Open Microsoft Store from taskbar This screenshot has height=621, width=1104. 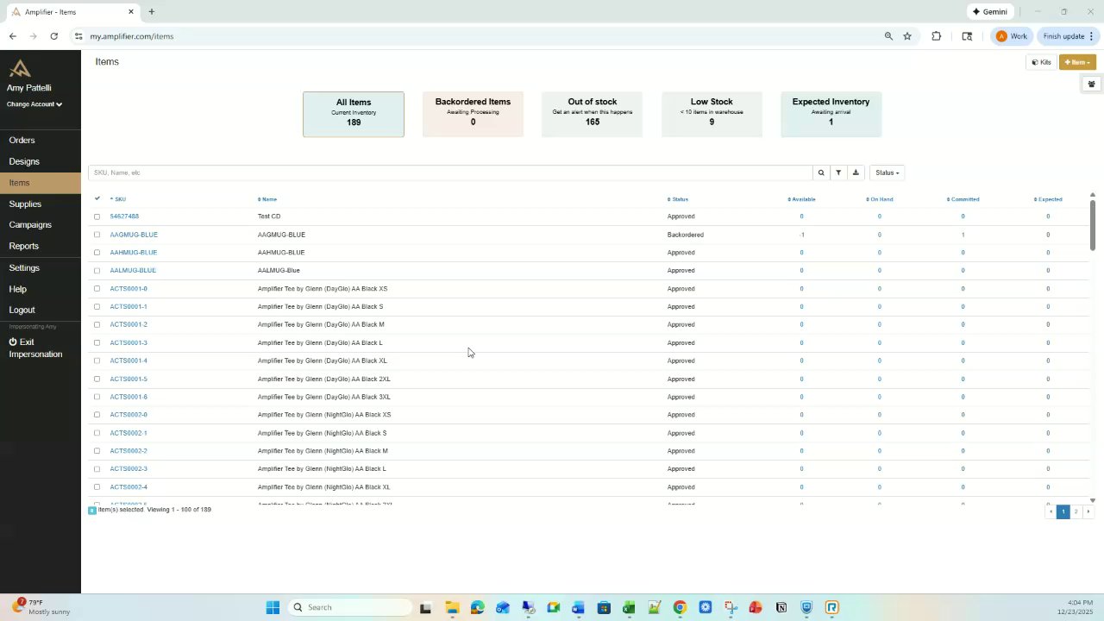604,607
